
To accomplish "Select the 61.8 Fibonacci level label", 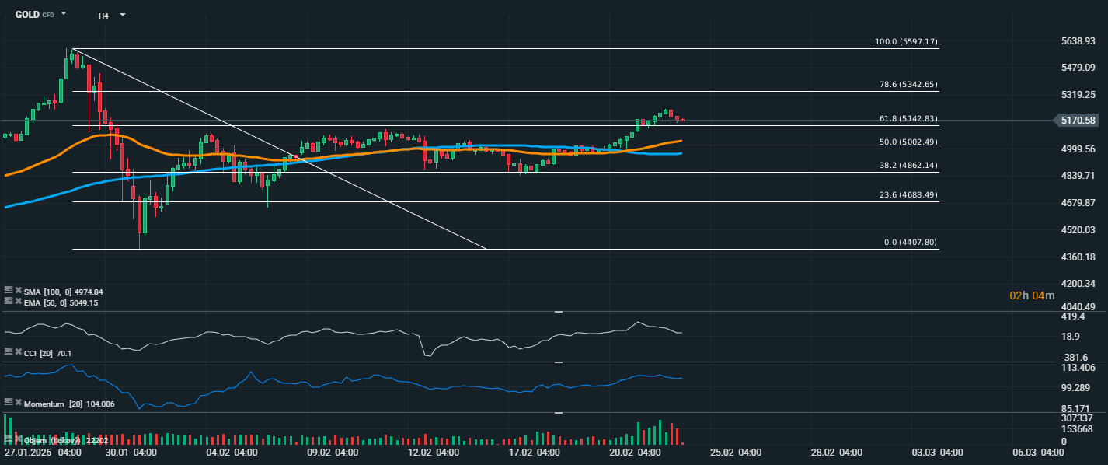I will pyautogui.click(x=908, y=119).
